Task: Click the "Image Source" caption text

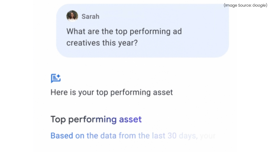Action: (238, 5)
